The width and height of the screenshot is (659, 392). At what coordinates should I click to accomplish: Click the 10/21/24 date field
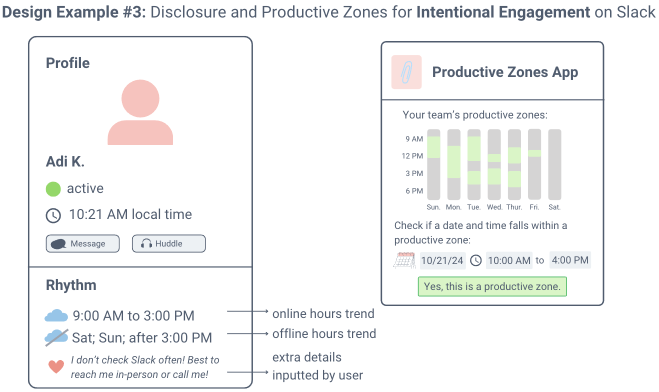[442, 260]
